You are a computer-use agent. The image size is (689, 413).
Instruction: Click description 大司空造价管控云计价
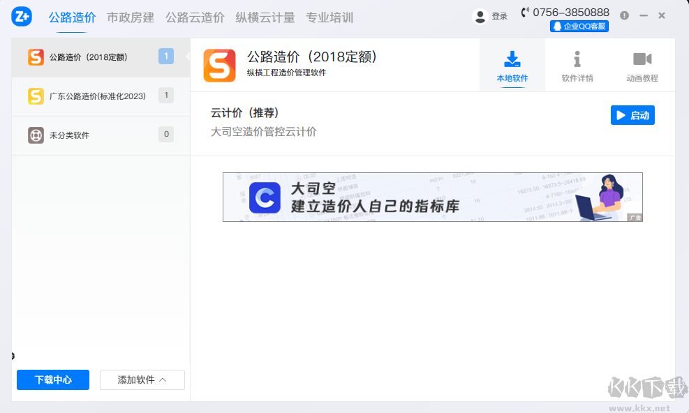click(264, 132)
